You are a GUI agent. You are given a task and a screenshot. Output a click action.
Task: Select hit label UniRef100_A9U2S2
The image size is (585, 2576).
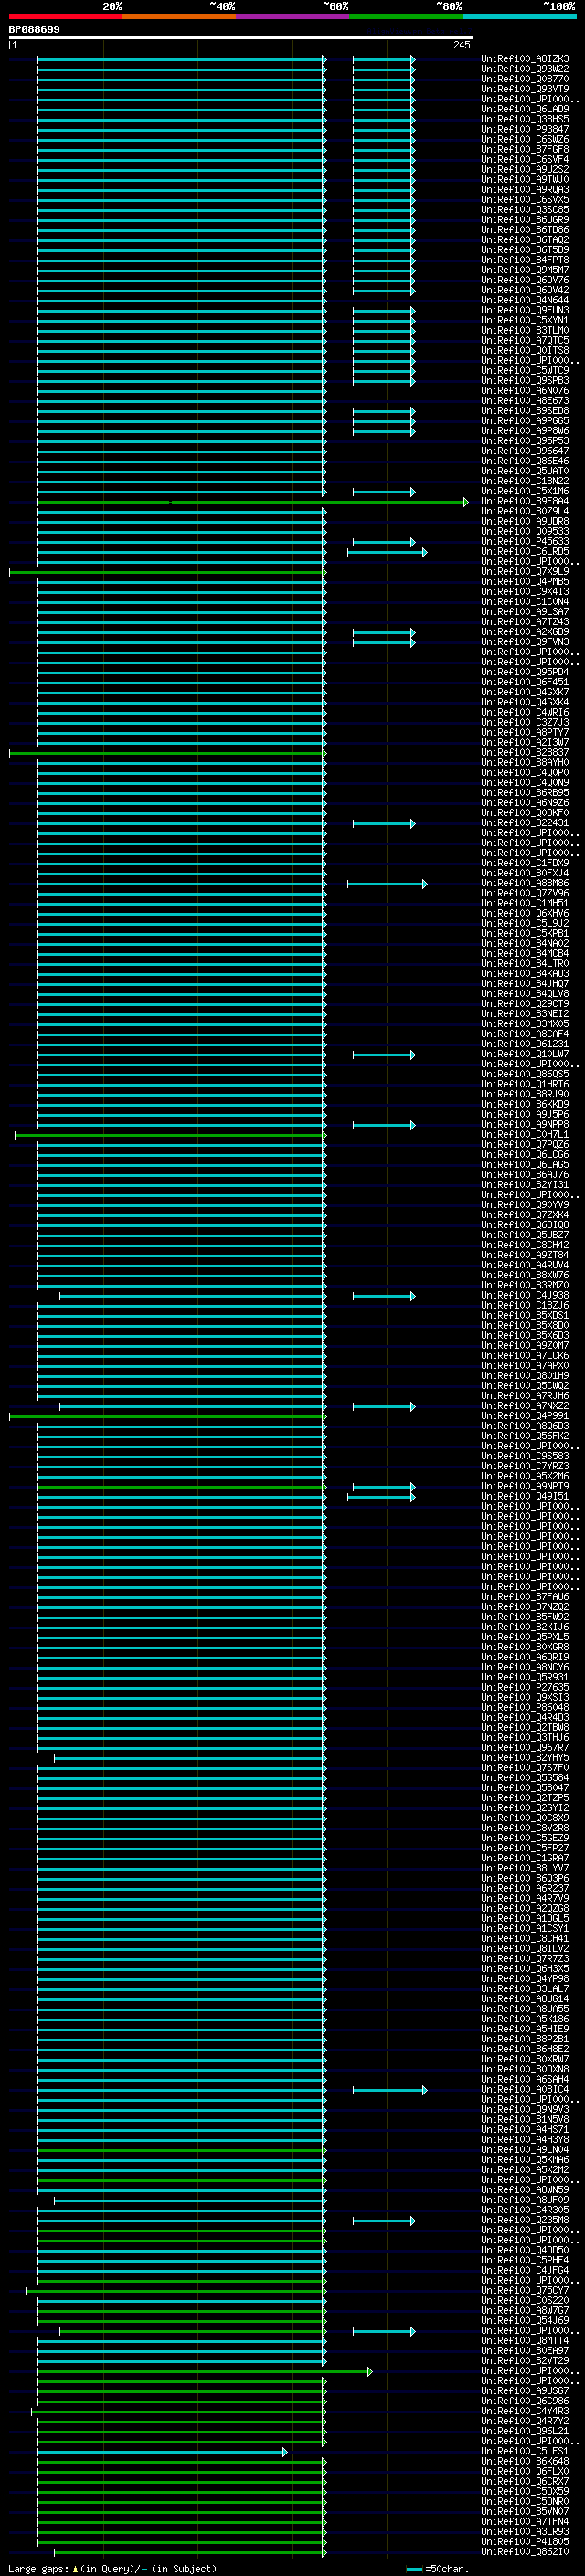pyautogui.click(x=525, y=169)
